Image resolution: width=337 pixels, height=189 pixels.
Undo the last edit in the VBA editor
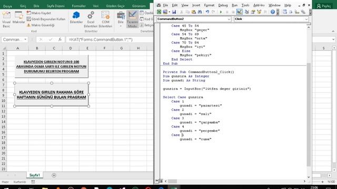coord(207,12)
